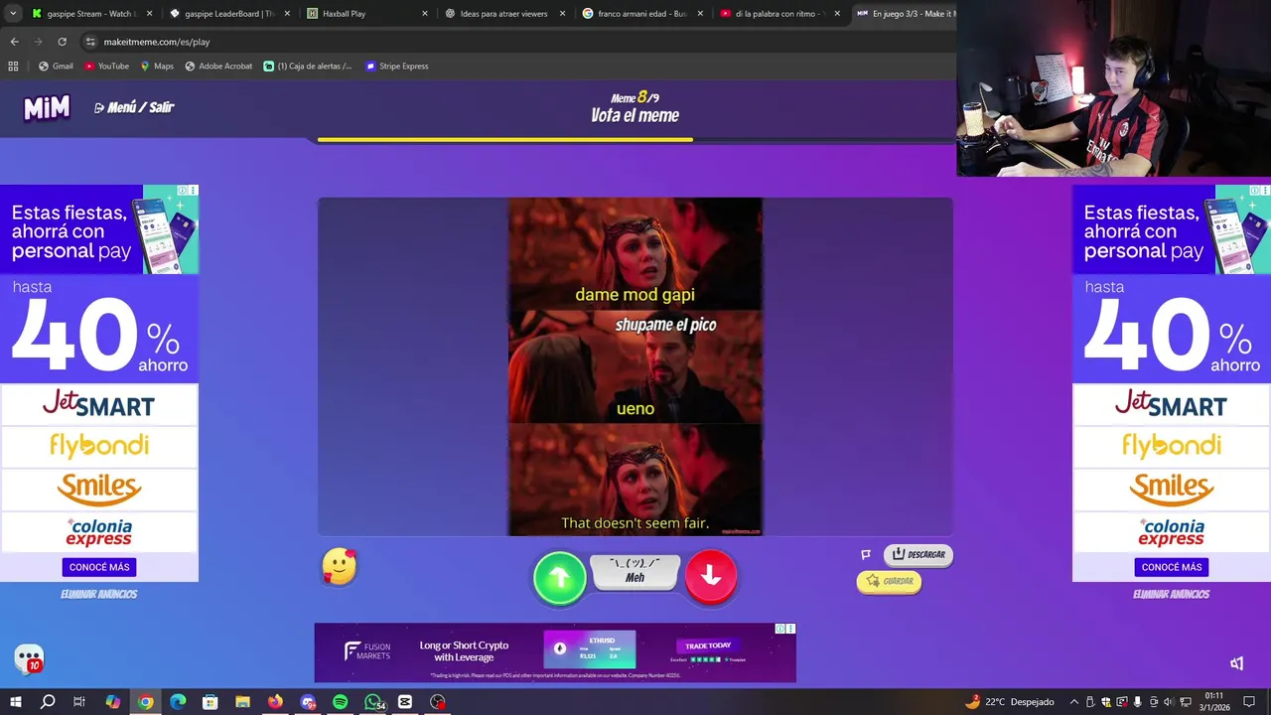Open Stripe Express bookmark

397,67
